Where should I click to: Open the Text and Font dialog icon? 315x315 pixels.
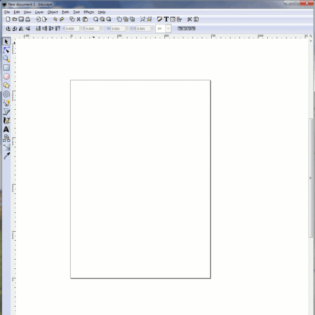coord(166,19)
